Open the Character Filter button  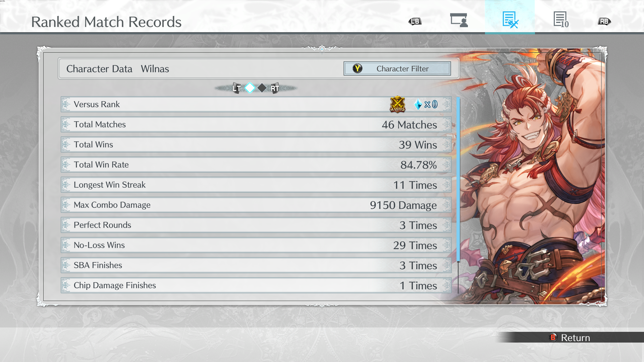397,69
